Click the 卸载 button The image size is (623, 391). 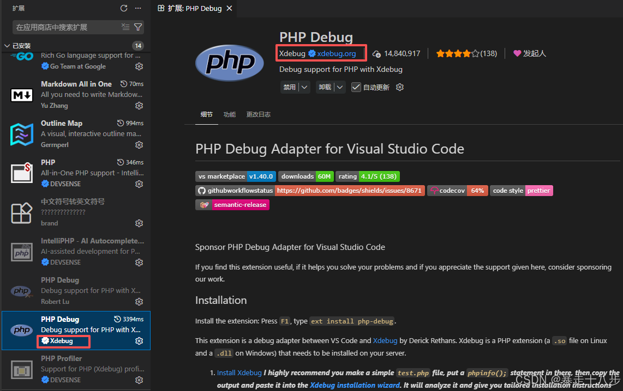pyautogui.click(x=325, y=87)
